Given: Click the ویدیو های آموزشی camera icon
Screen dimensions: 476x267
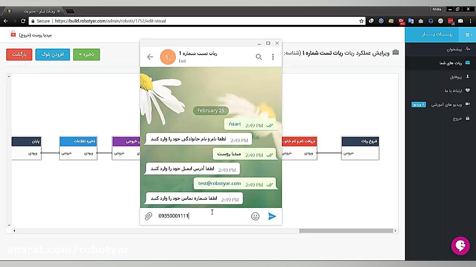Looking at the screenshot, I should point(467,105).
